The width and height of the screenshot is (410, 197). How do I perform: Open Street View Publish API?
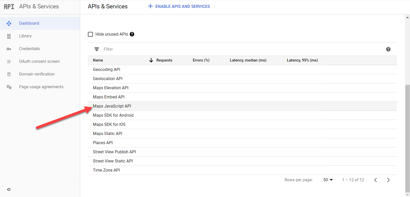[x=242, y=152]
